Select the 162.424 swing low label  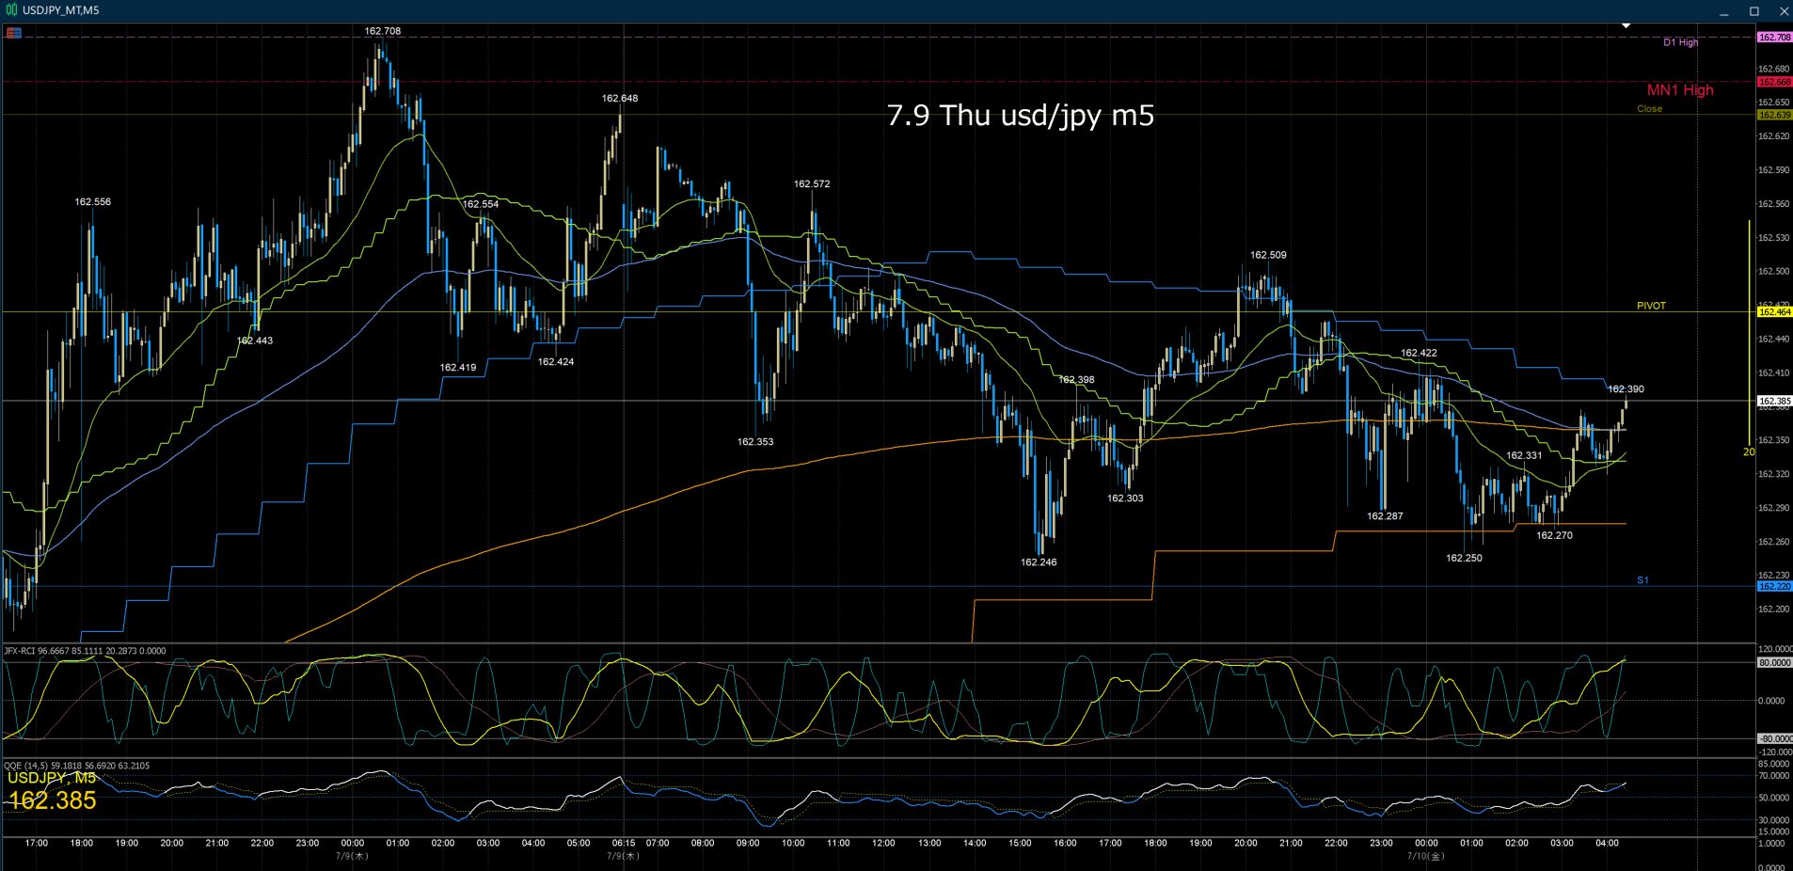(556, 362)
